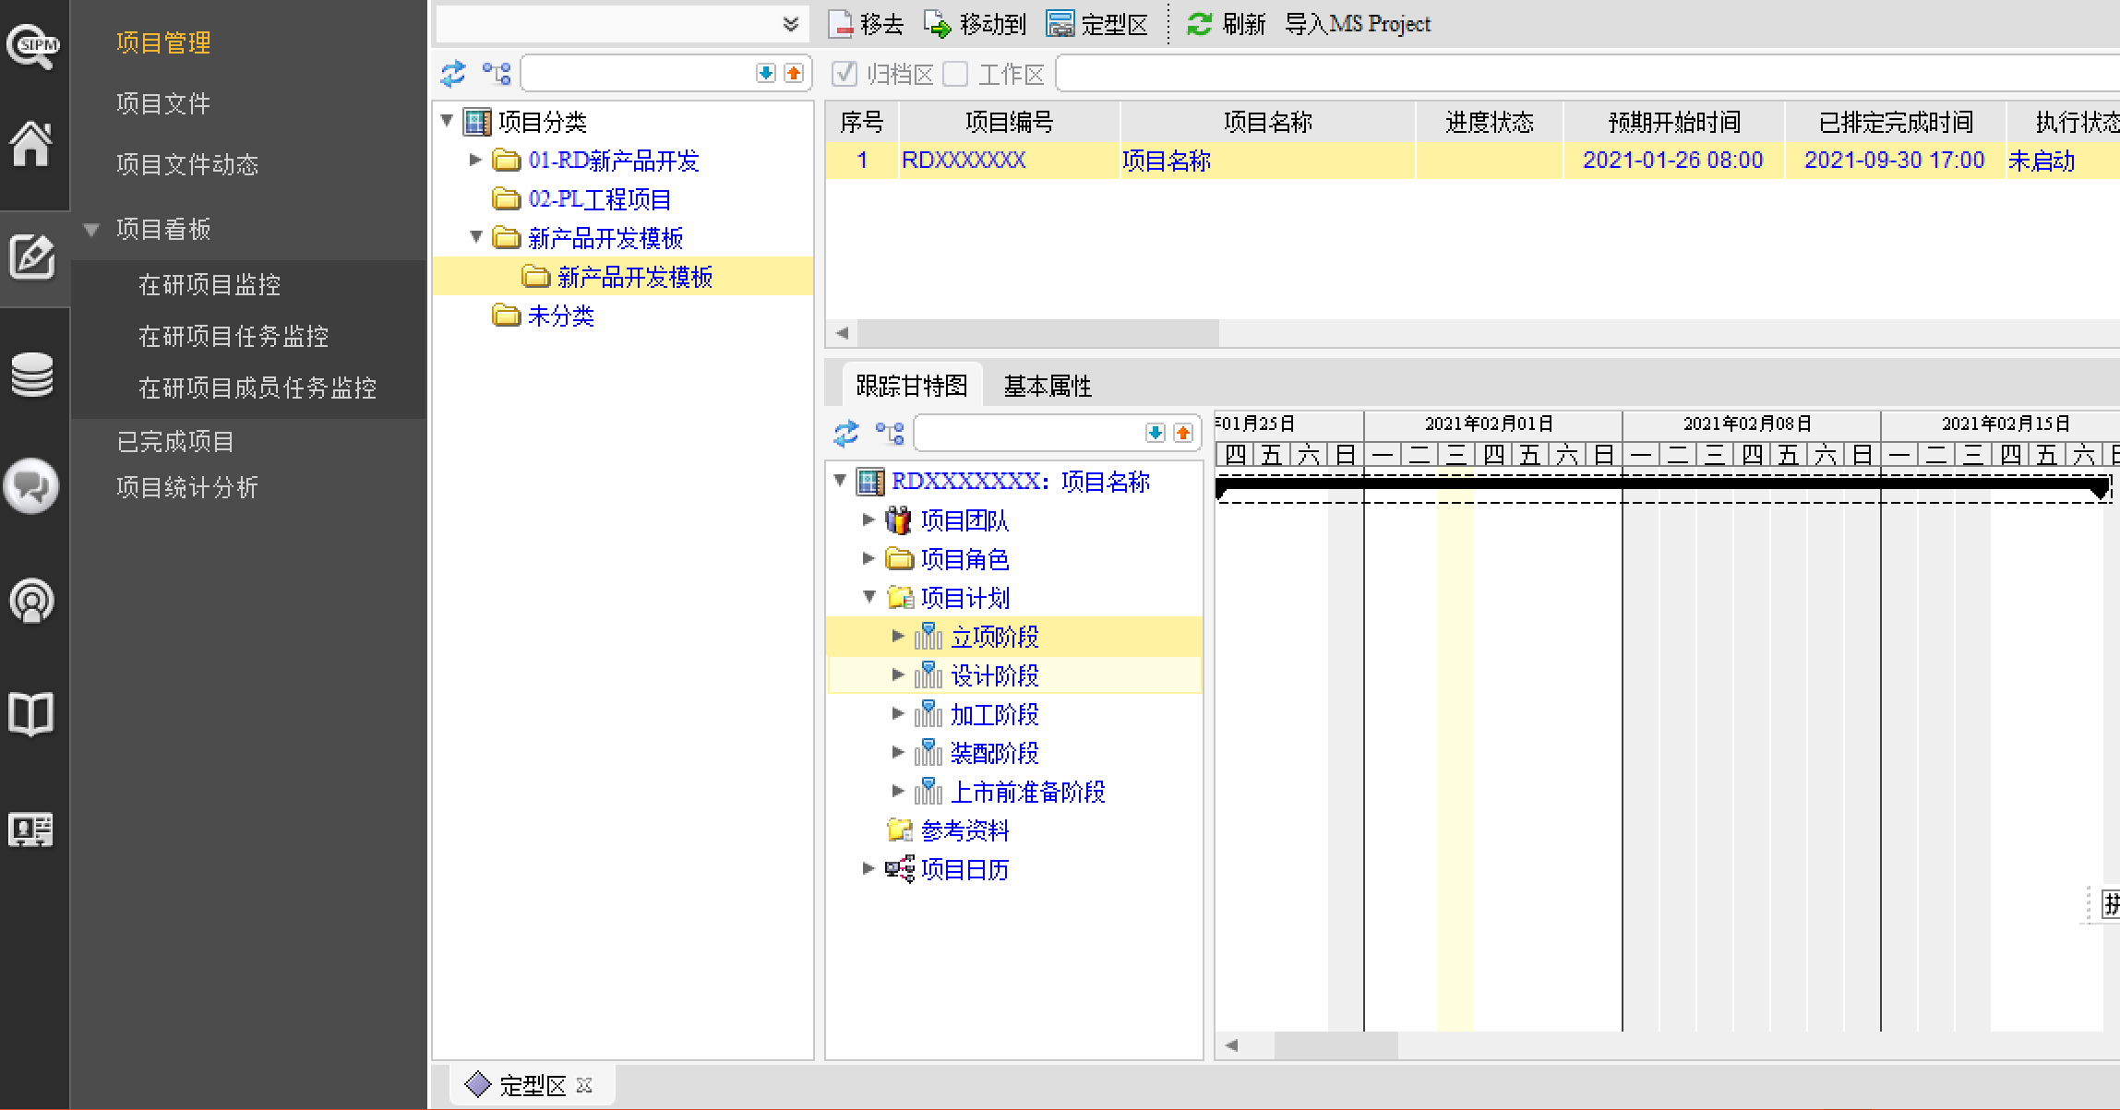This screenshot has height=1110, width=2120.
Task: Switch to the 基本属性 tab
Action: 1048,386
